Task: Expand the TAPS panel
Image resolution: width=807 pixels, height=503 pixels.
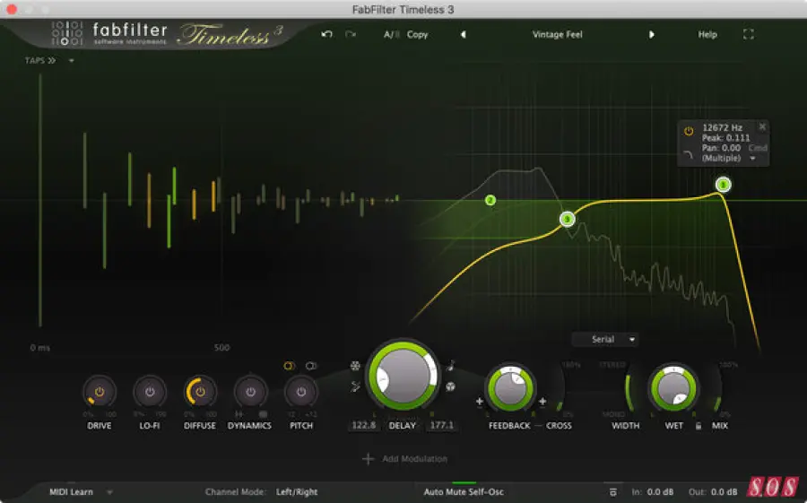Action: (x=40, y=61)
